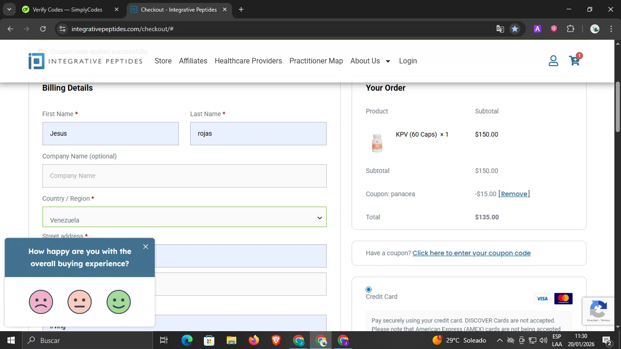Image resolution: width=621 pixels, height=349 pixels.
Task: Click the KPV (60 Caps) product name
Action: pyautogui.click(x=416, y=135)
